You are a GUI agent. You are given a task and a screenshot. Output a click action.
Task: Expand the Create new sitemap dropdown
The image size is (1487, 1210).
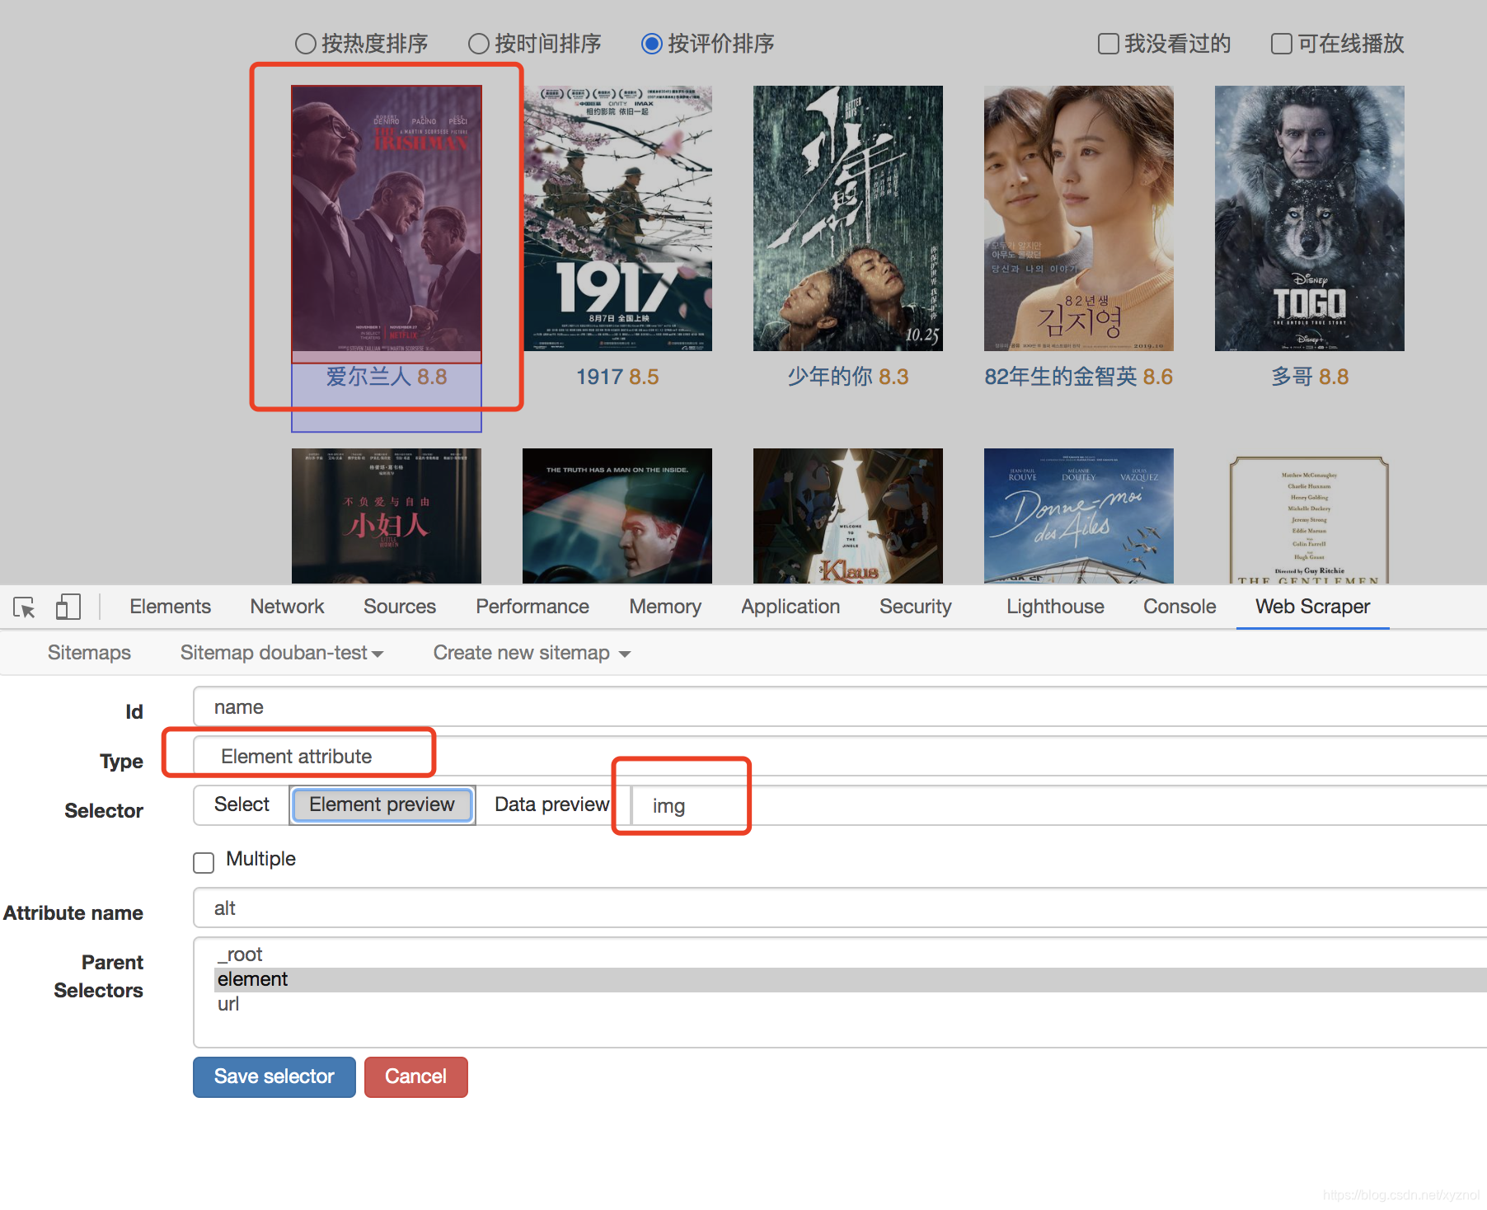coord(532,653)
